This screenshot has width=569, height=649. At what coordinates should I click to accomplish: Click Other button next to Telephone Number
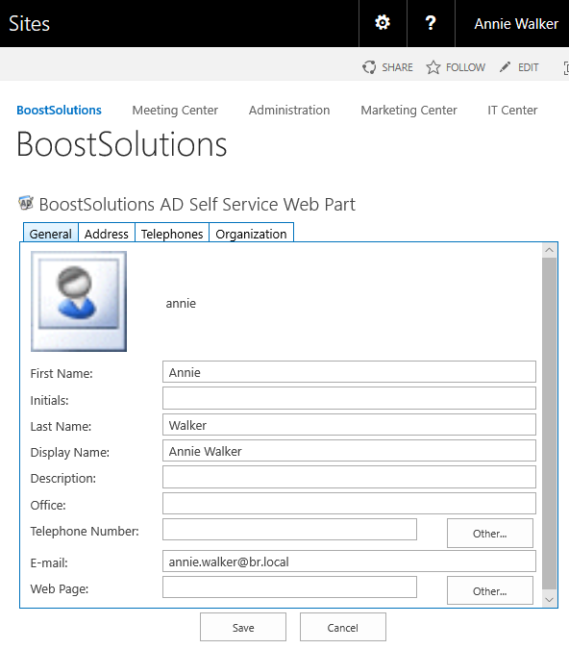point(490,533)
